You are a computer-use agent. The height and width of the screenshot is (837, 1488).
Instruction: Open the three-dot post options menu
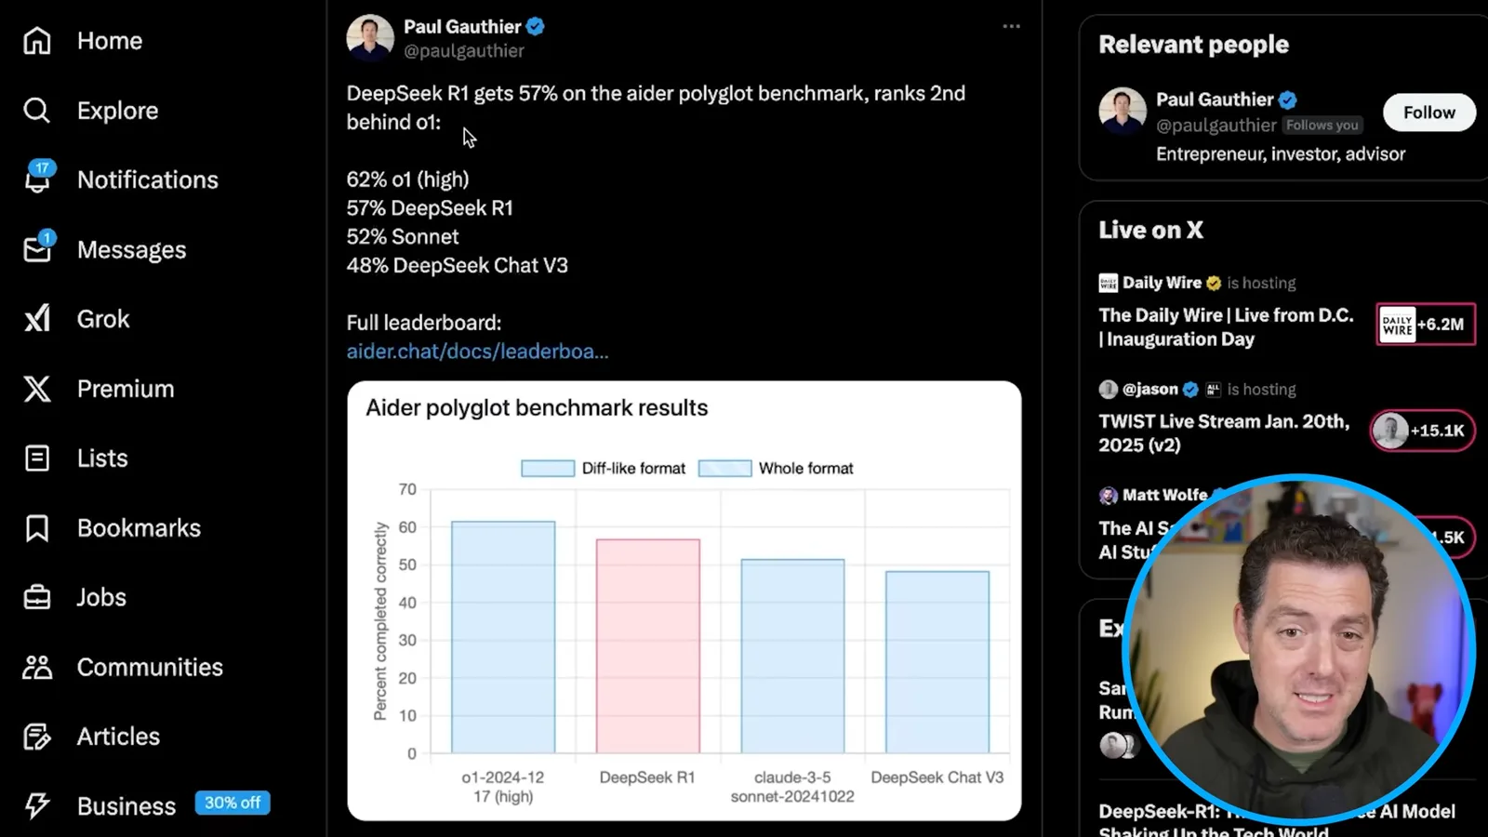(x=1012, y=26)
